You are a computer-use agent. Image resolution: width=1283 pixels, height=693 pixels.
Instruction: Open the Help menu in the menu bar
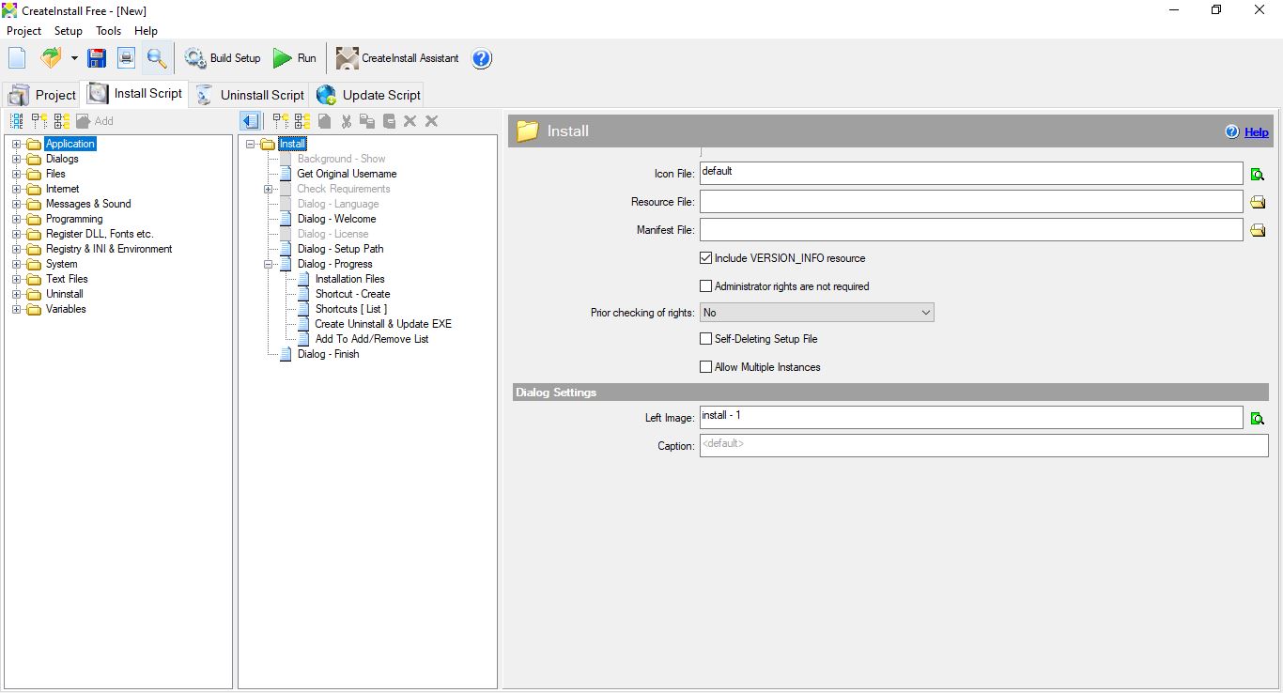click(146, 31)
